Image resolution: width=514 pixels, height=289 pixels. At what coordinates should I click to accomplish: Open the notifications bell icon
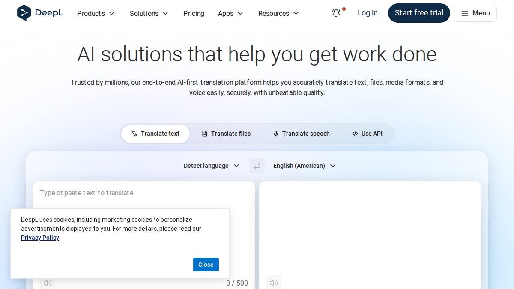point(337,13)
